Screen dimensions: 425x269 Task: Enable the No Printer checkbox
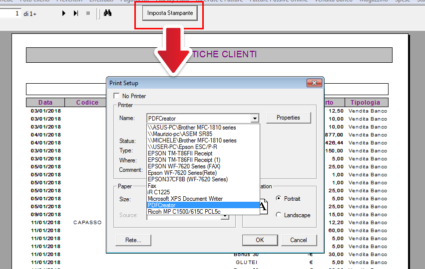pos(116,96)
